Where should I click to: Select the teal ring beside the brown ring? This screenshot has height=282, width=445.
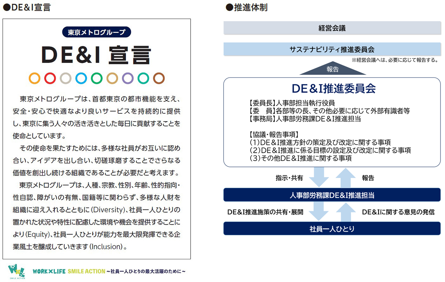click(x=143, y=78)
